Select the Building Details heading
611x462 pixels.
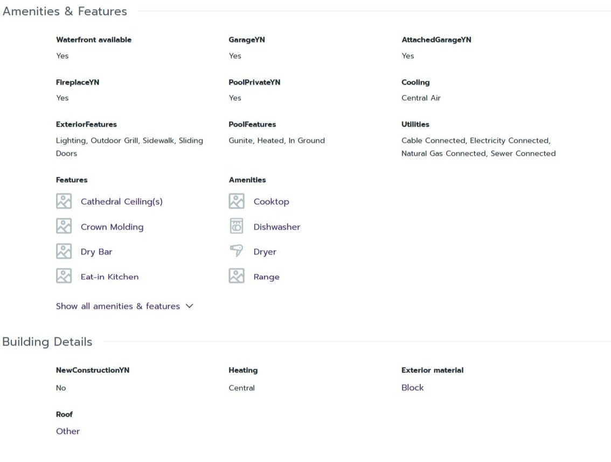point(47,342)
